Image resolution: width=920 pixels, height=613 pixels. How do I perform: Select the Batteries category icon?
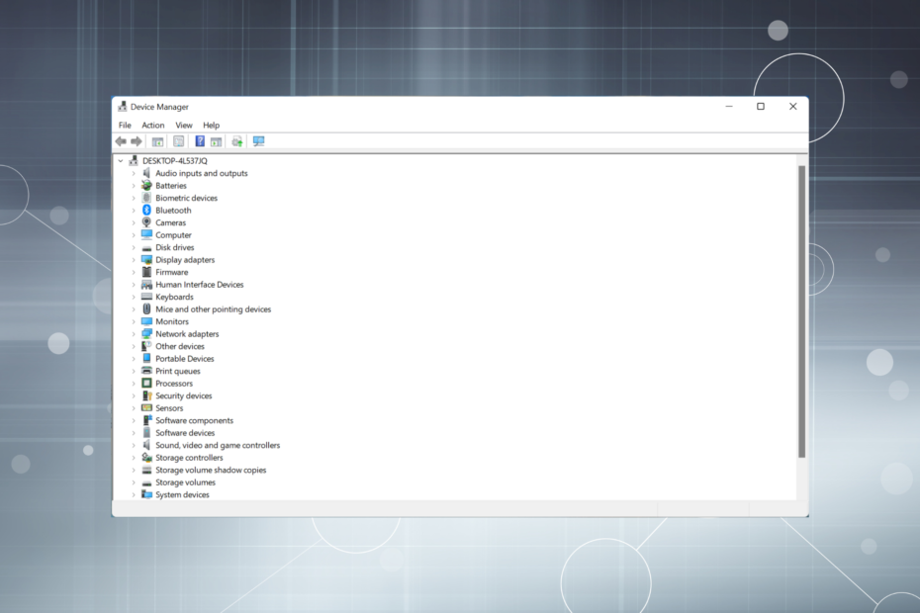click(x=146, y=185)
